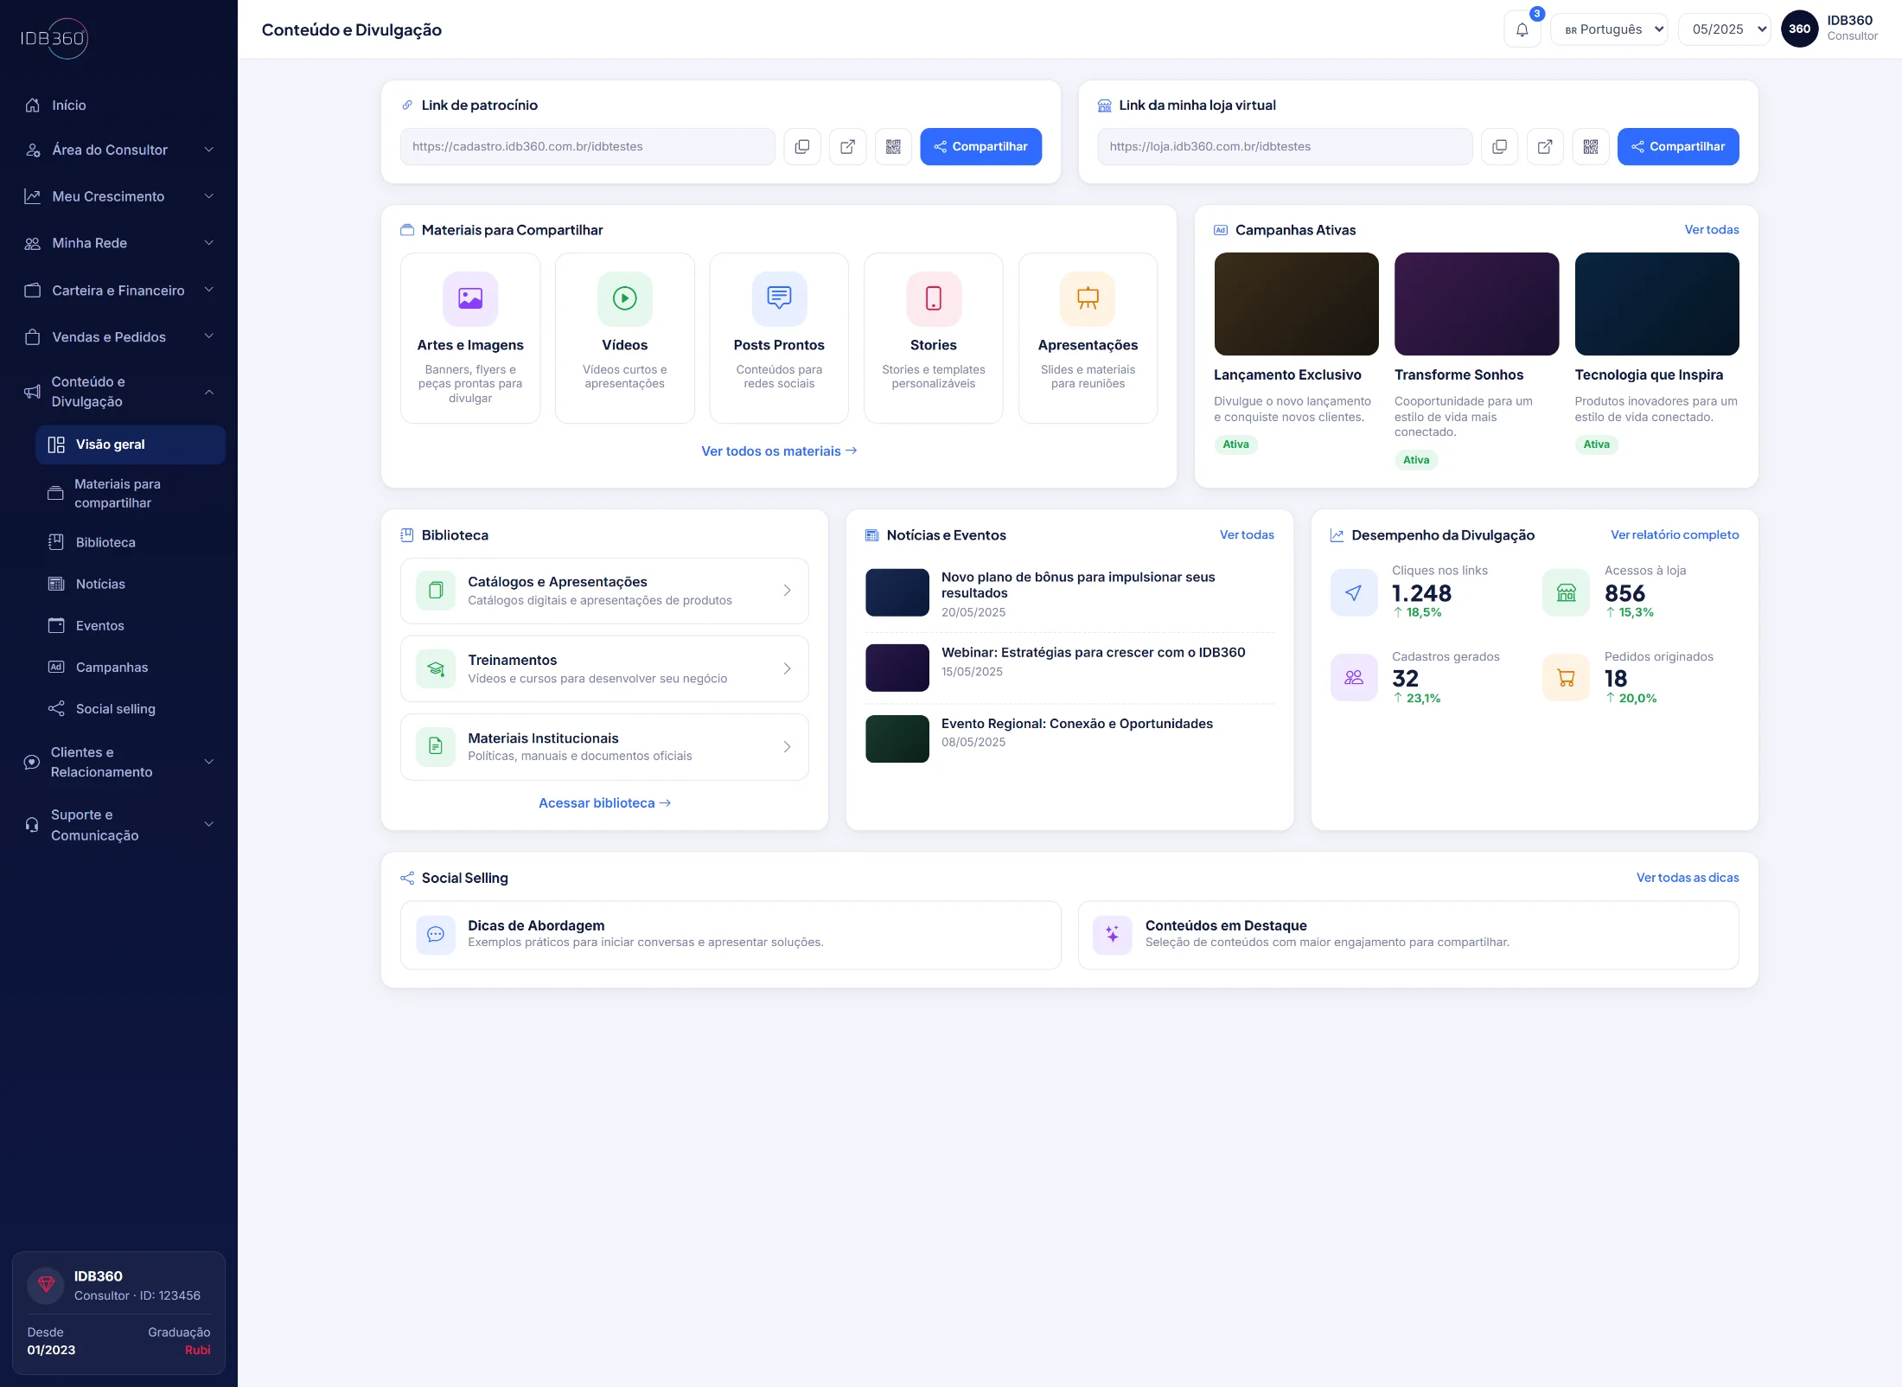Open Notícias in the sidebar
Screen dimensions: 1902x1387
(x=131, y=584)
